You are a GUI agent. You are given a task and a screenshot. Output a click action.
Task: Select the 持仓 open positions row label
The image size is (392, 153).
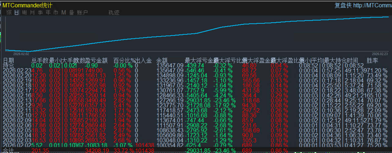coord(8,65)
